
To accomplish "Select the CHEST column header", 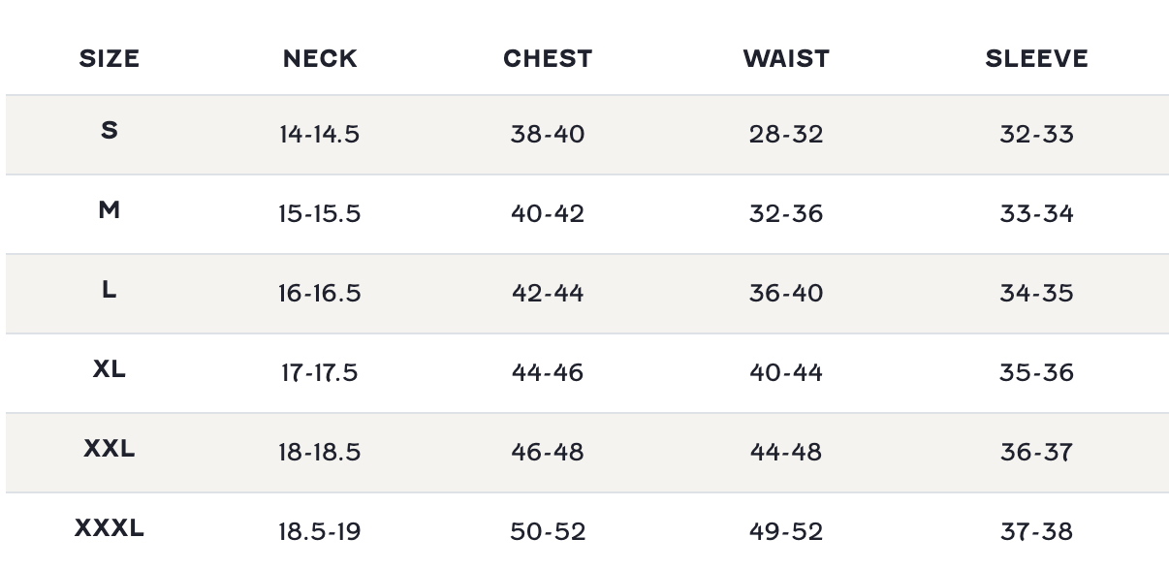I will 548,59.
